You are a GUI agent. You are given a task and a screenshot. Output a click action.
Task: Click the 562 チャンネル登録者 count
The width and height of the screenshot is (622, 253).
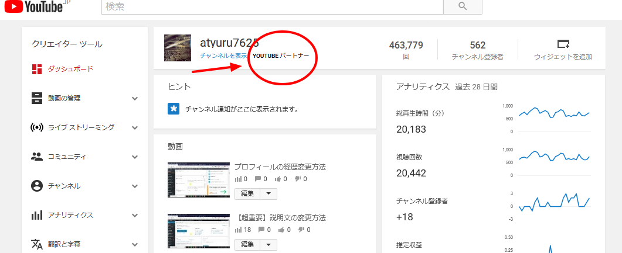tap(478, 50)
